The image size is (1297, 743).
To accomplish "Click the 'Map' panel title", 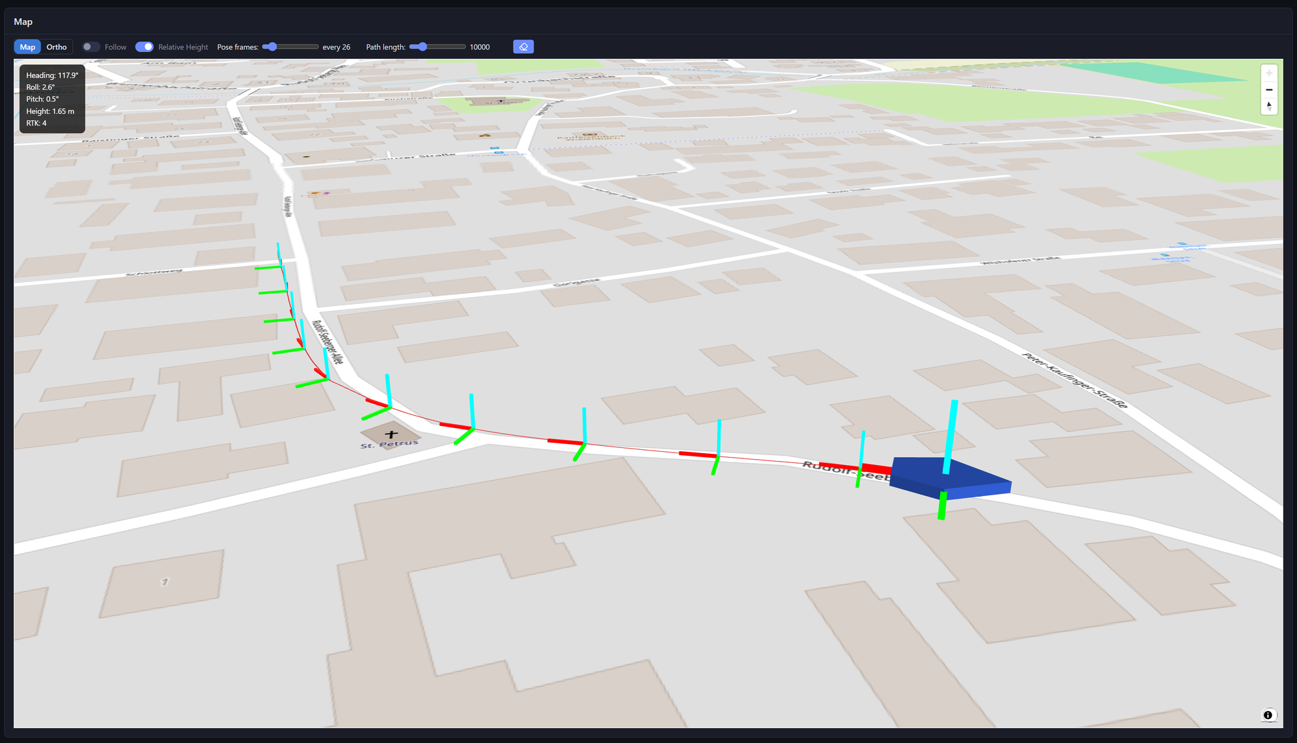I will [23, 21].
